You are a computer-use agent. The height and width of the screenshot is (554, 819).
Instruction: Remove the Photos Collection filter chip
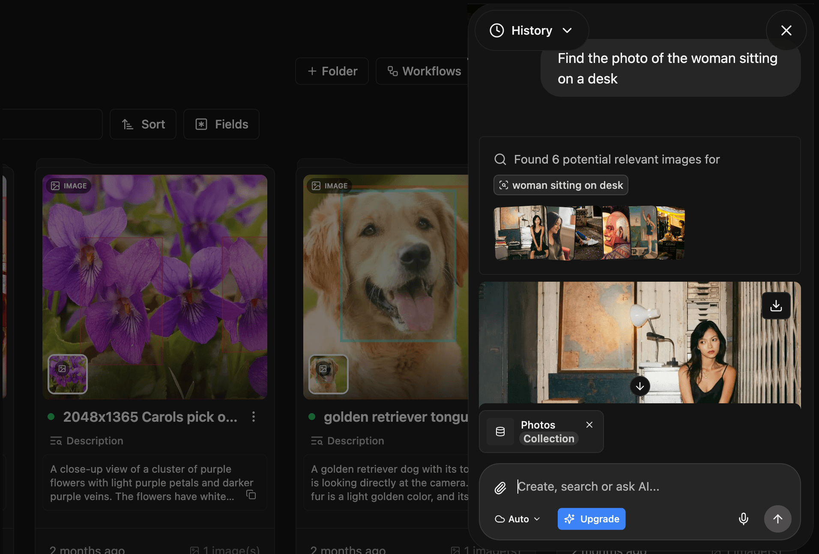tap(589, 425)
